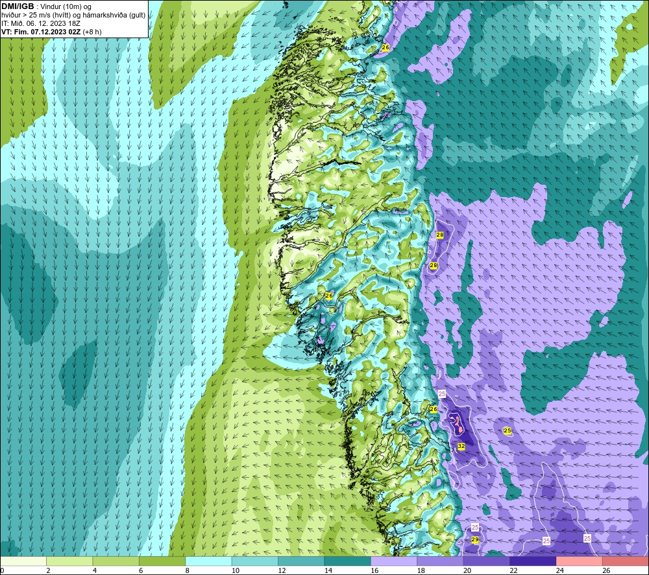Viewport: 649px width, 575px height.
Task: Click the '(+8 h)' forecast offset text
Action: tap(92, 32)
